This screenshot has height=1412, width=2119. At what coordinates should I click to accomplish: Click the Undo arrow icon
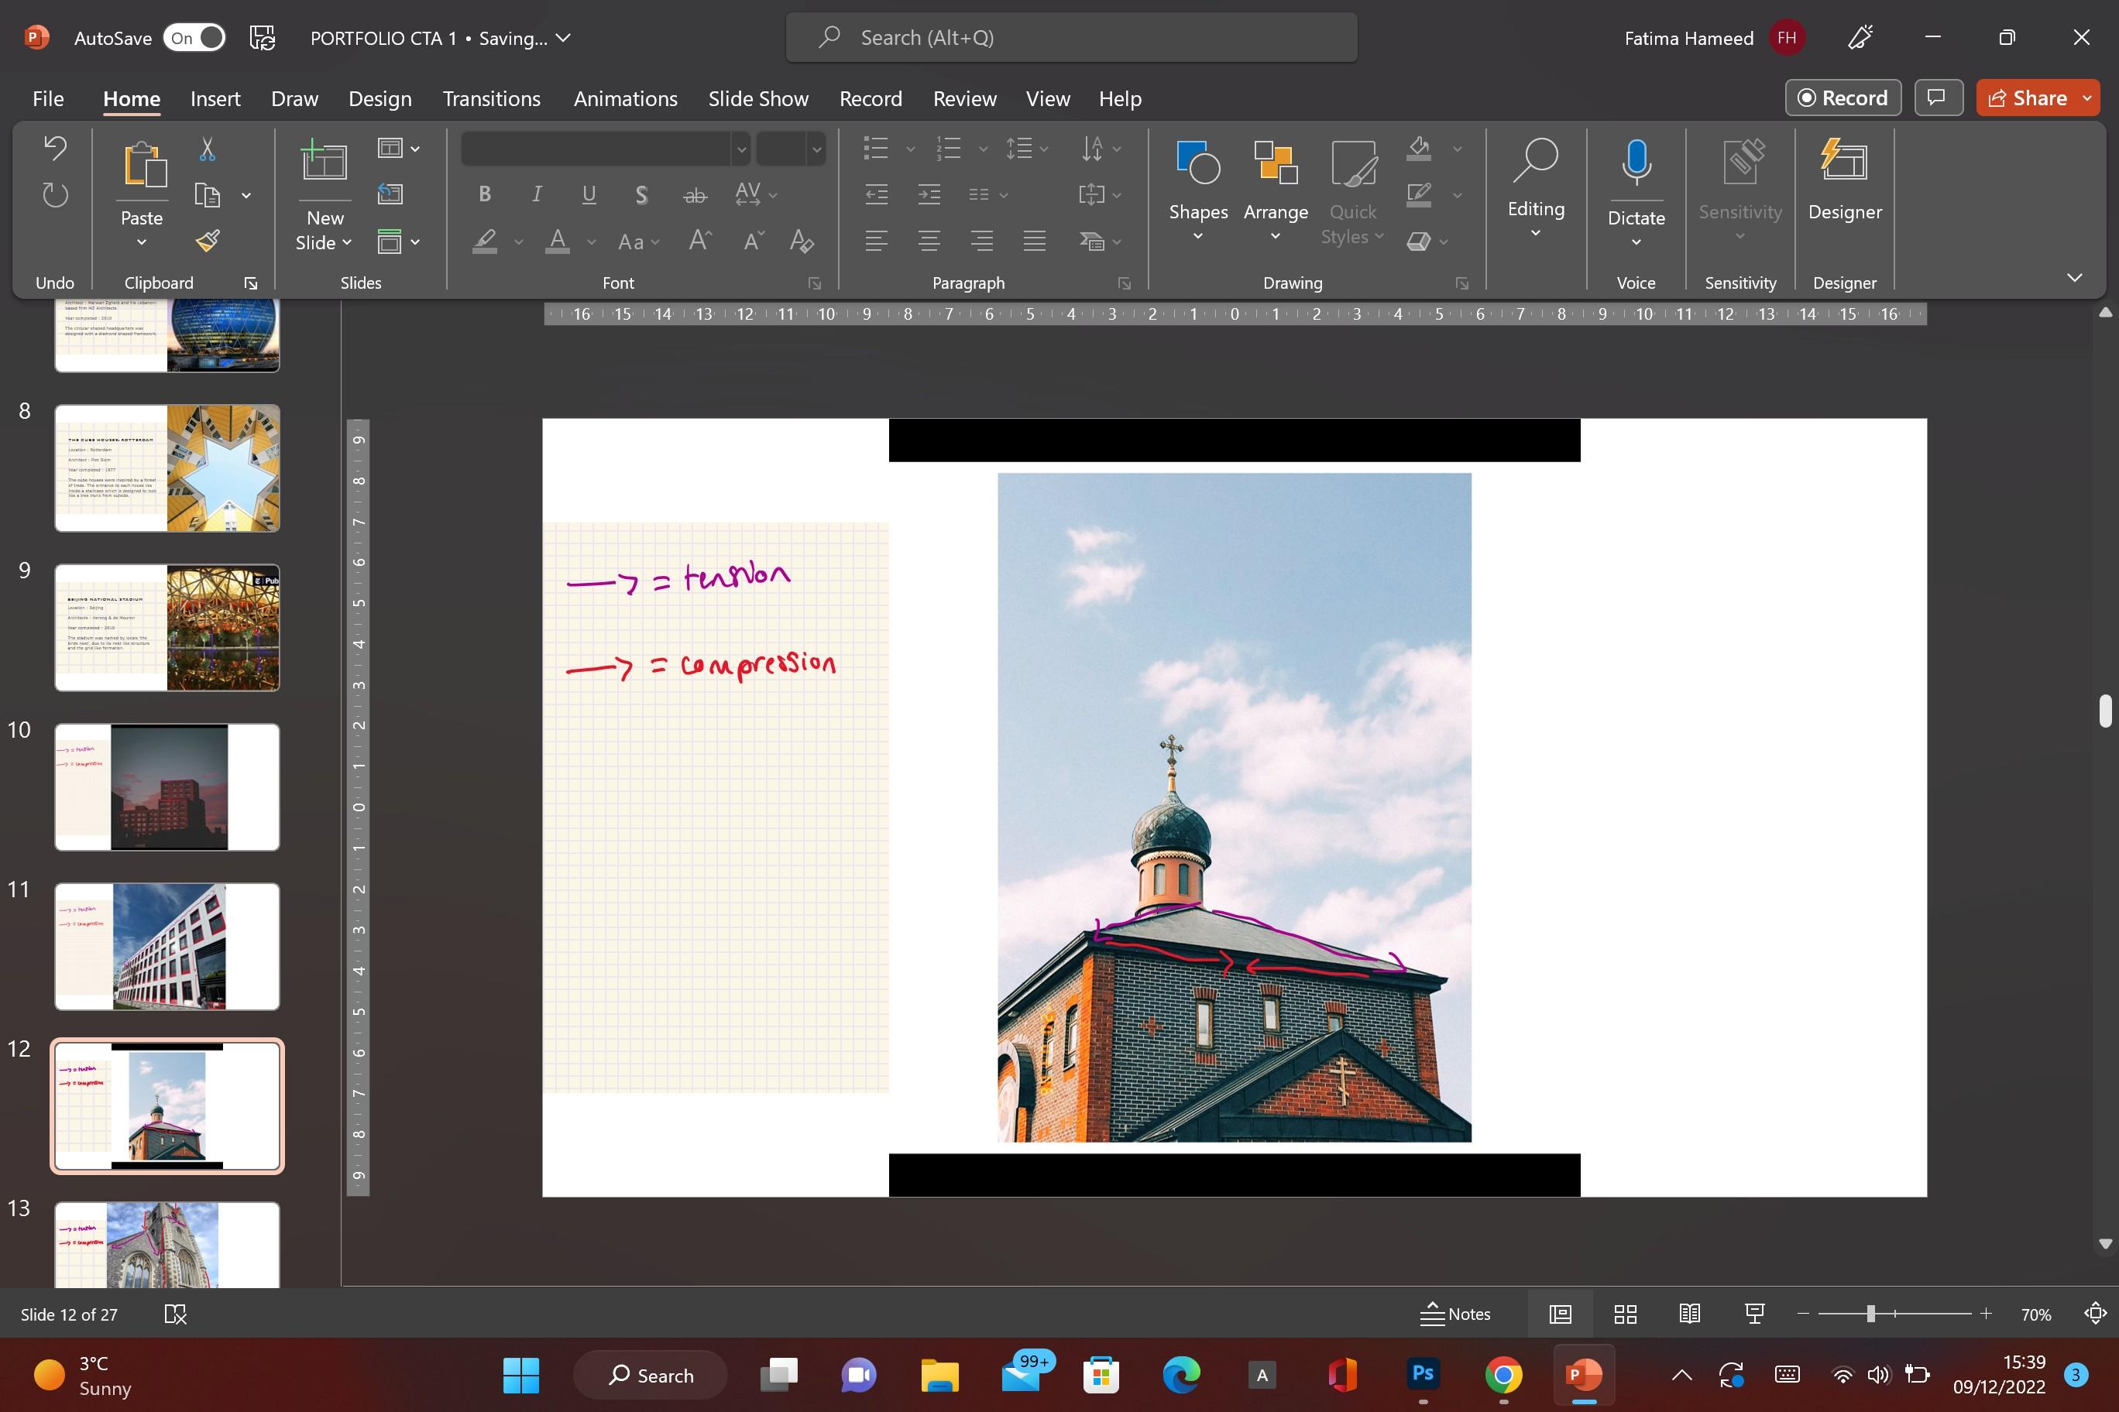55,148
